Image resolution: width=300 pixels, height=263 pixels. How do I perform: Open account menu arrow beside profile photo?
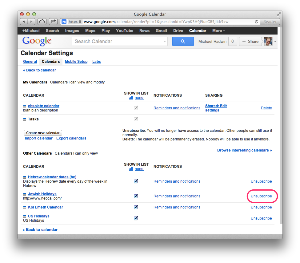(275, 42)
